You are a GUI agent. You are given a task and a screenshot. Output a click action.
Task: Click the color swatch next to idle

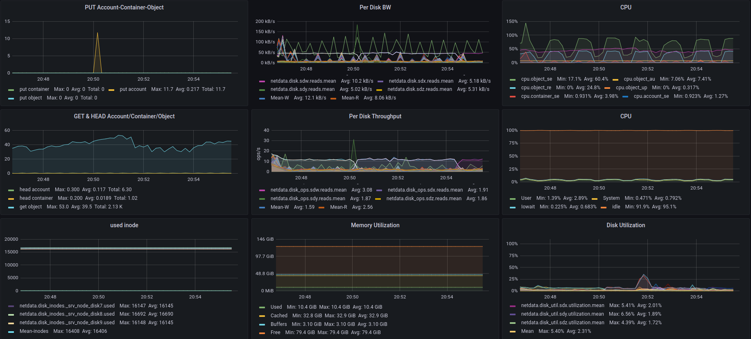604,207
